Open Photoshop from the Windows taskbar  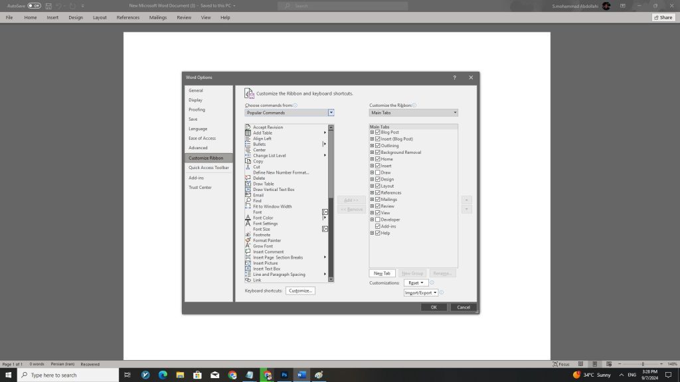point(284,375)
